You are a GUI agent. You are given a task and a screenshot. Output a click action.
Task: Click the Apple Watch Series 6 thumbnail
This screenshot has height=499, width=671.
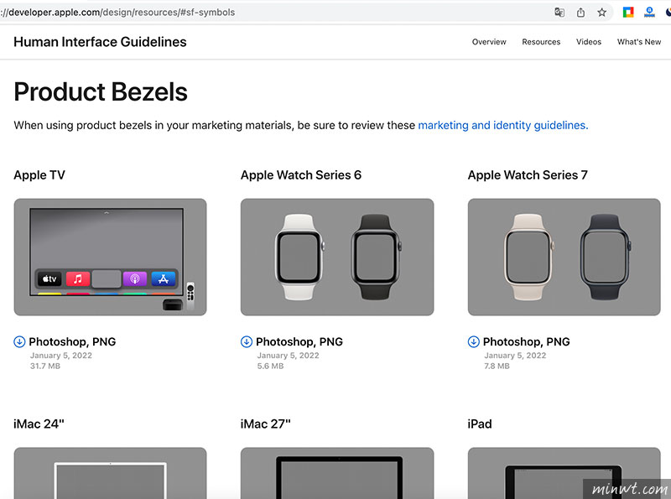click(x=337, y=257)
